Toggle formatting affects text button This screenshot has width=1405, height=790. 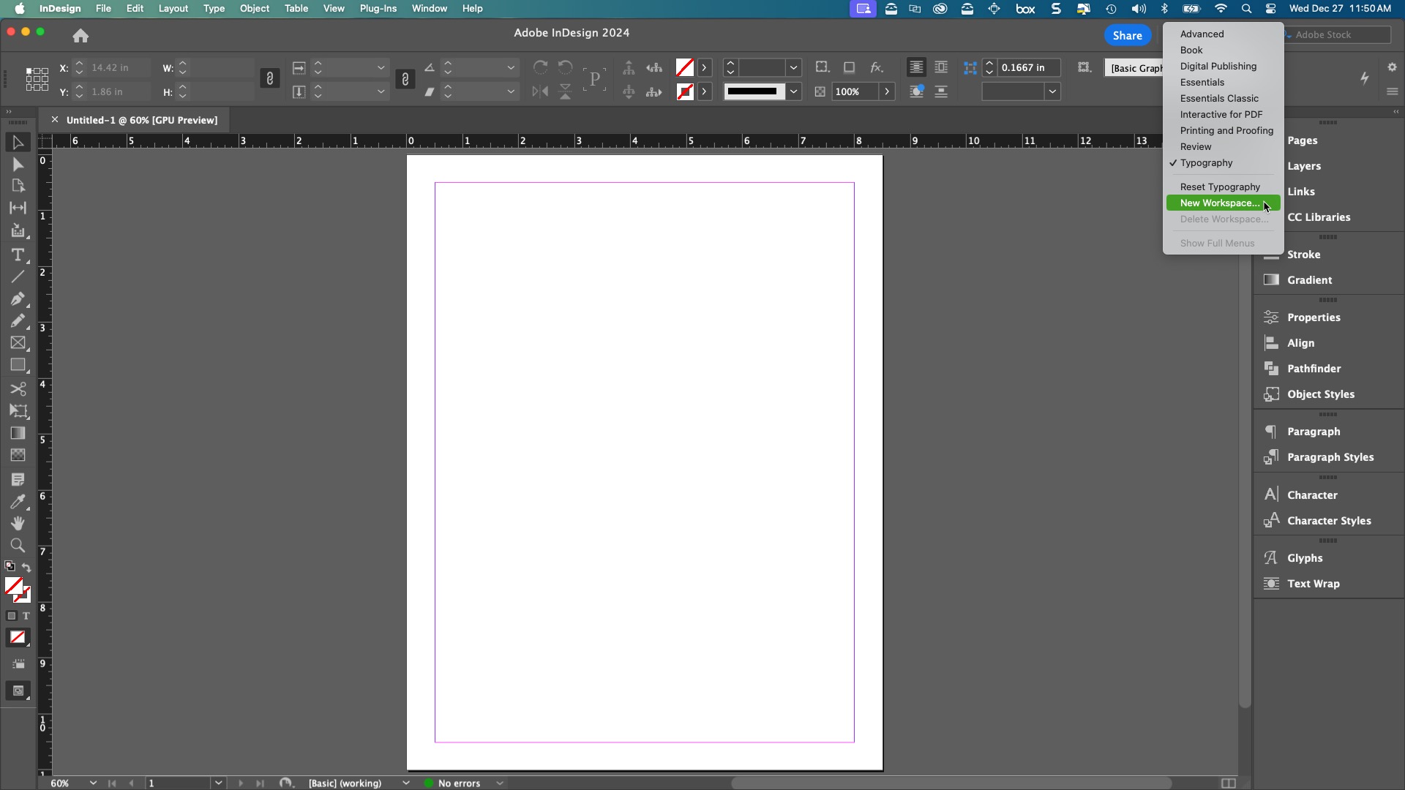point(26,617)
